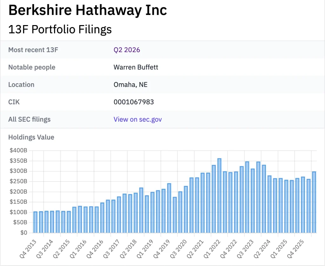This screenshot has height=266, width=325.
Task: Click the rightmost bar of the Holdings chart
Action: [314, 202]
